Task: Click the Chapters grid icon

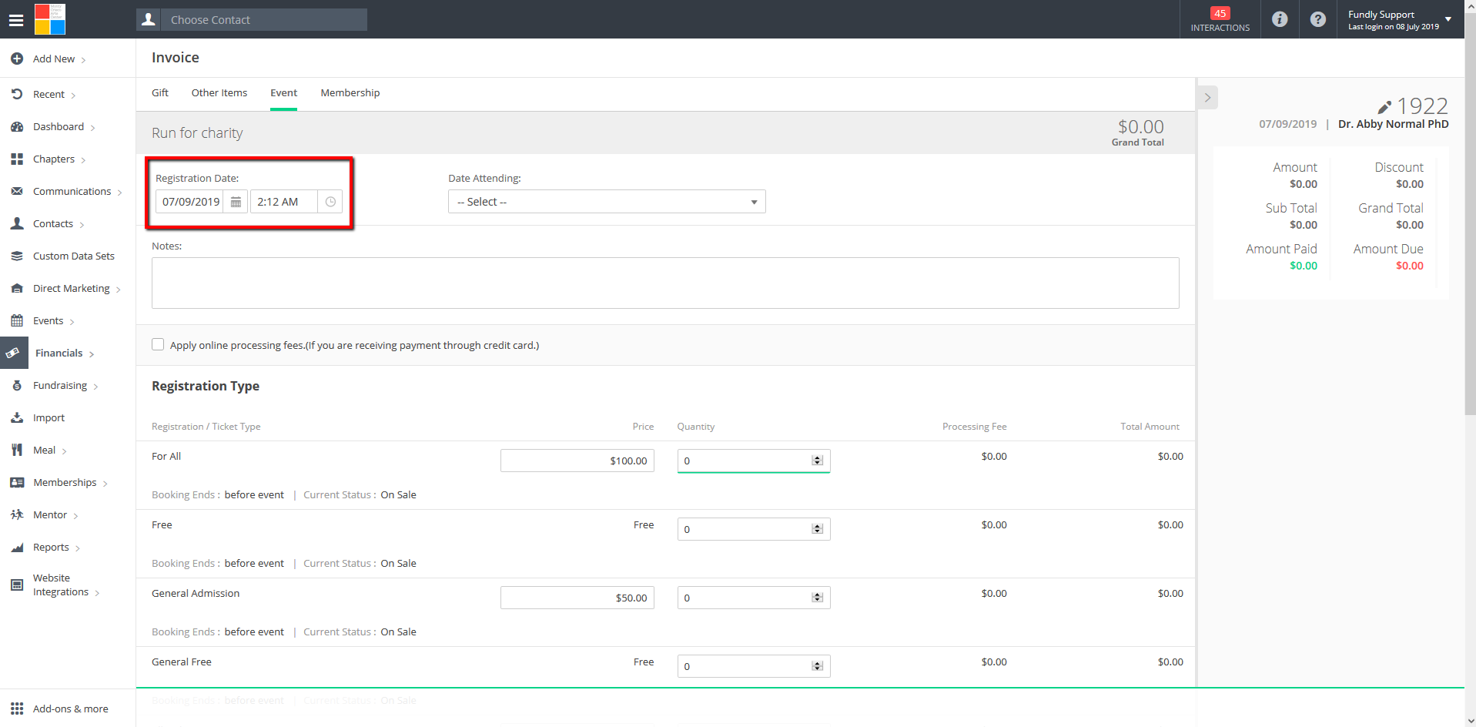Action: tap(17, 159)
